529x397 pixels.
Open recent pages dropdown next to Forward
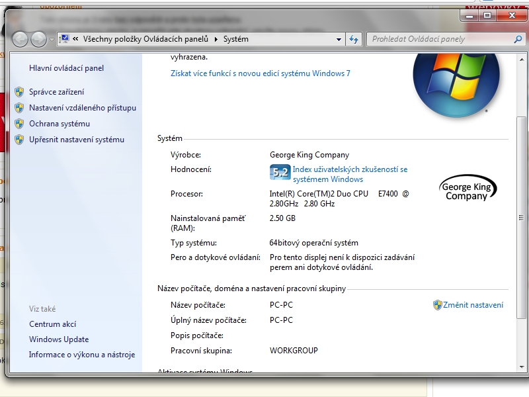pos(52,40)
